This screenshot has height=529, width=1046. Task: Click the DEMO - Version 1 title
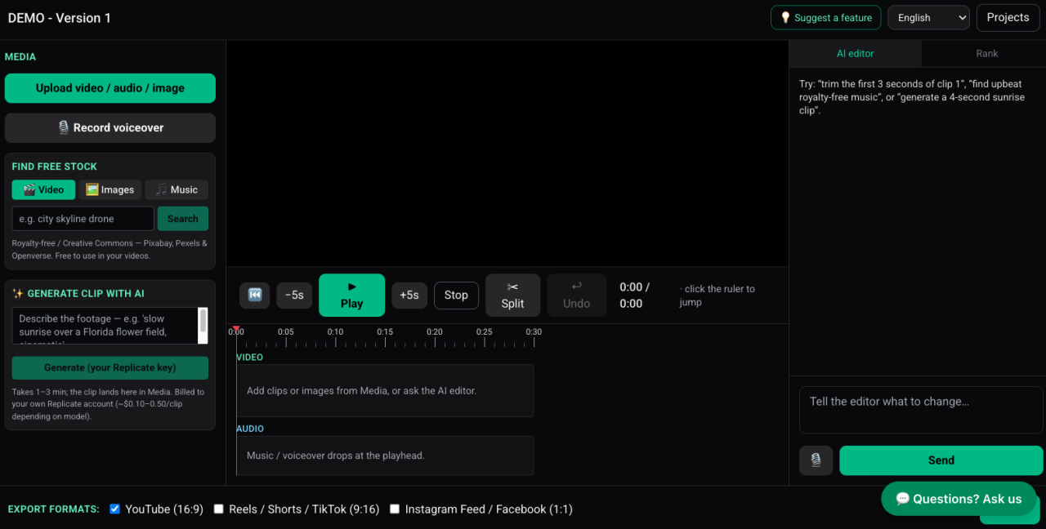(x=60, y=18)
